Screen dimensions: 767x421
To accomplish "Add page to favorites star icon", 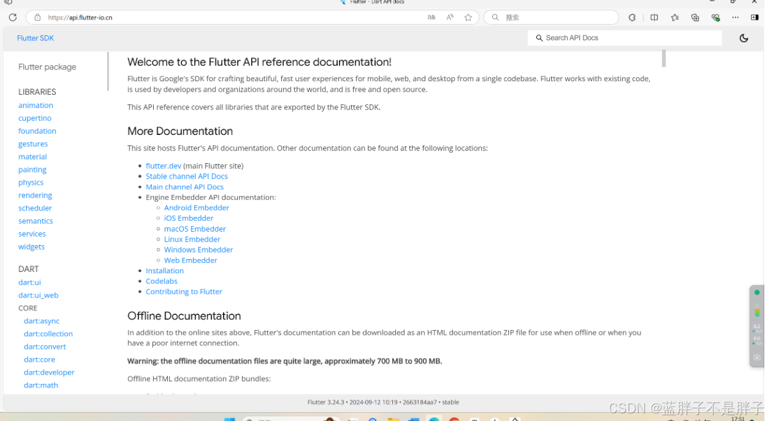I will point(468,17).
